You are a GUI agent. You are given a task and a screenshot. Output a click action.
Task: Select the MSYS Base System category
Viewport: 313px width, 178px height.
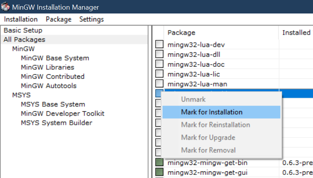[x=53, y=104]
